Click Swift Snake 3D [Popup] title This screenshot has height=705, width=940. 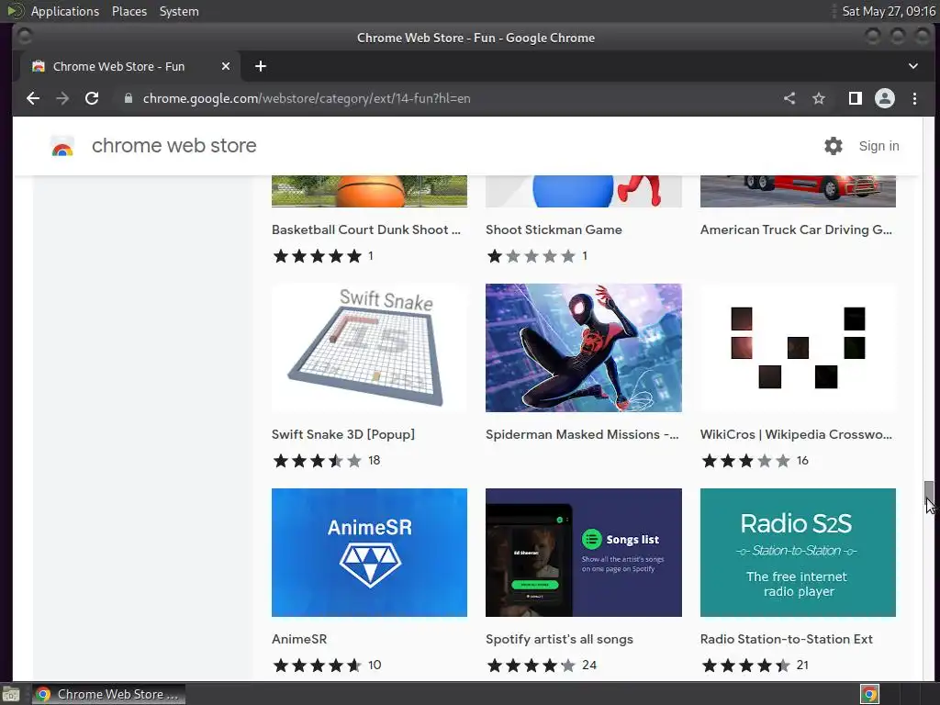[343, 434]
